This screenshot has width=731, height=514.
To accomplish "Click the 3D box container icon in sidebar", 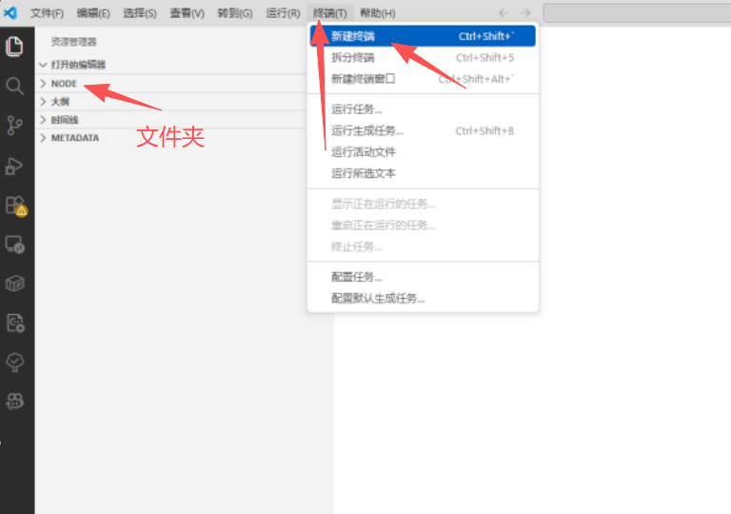I will coord(14,283).
